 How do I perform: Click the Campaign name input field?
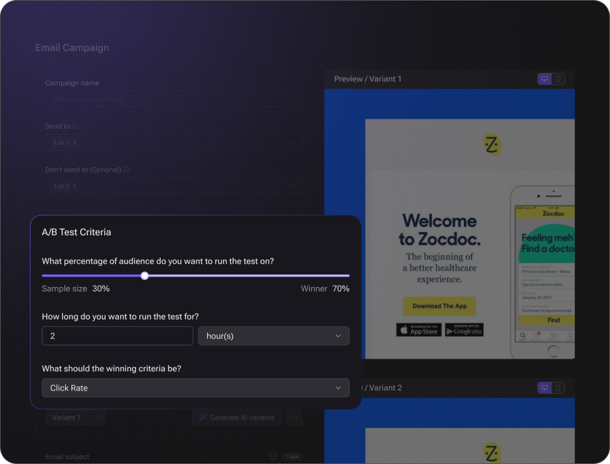(x=173, y=99)
